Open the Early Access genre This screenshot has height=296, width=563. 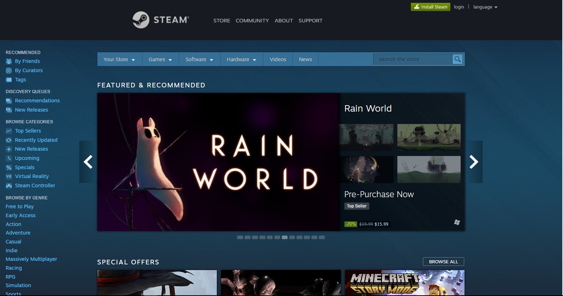click(x=21, y=215)
